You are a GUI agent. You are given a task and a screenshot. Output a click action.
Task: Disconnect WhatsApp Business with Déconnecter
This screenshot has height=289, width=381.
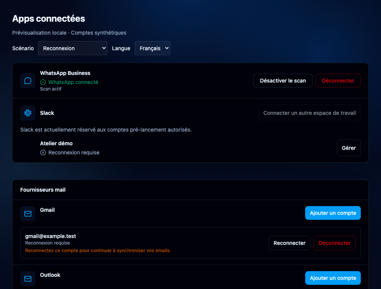(338, 81)
